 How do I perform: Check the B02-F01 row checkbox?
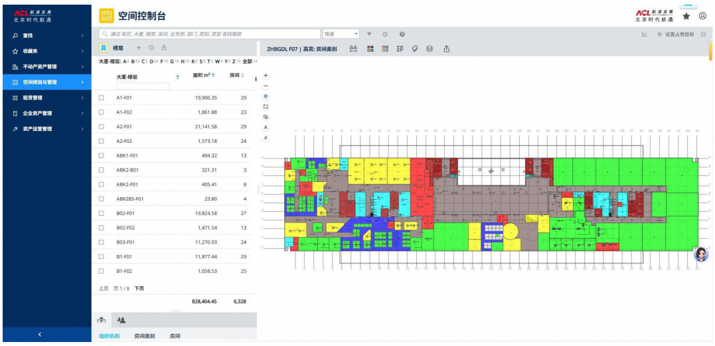pos(102,213)
